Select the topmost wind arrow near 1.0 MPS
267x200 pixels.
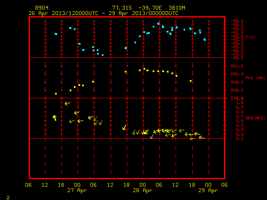coord(68,103)
